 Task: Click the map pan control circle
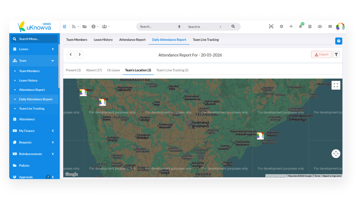336,154
